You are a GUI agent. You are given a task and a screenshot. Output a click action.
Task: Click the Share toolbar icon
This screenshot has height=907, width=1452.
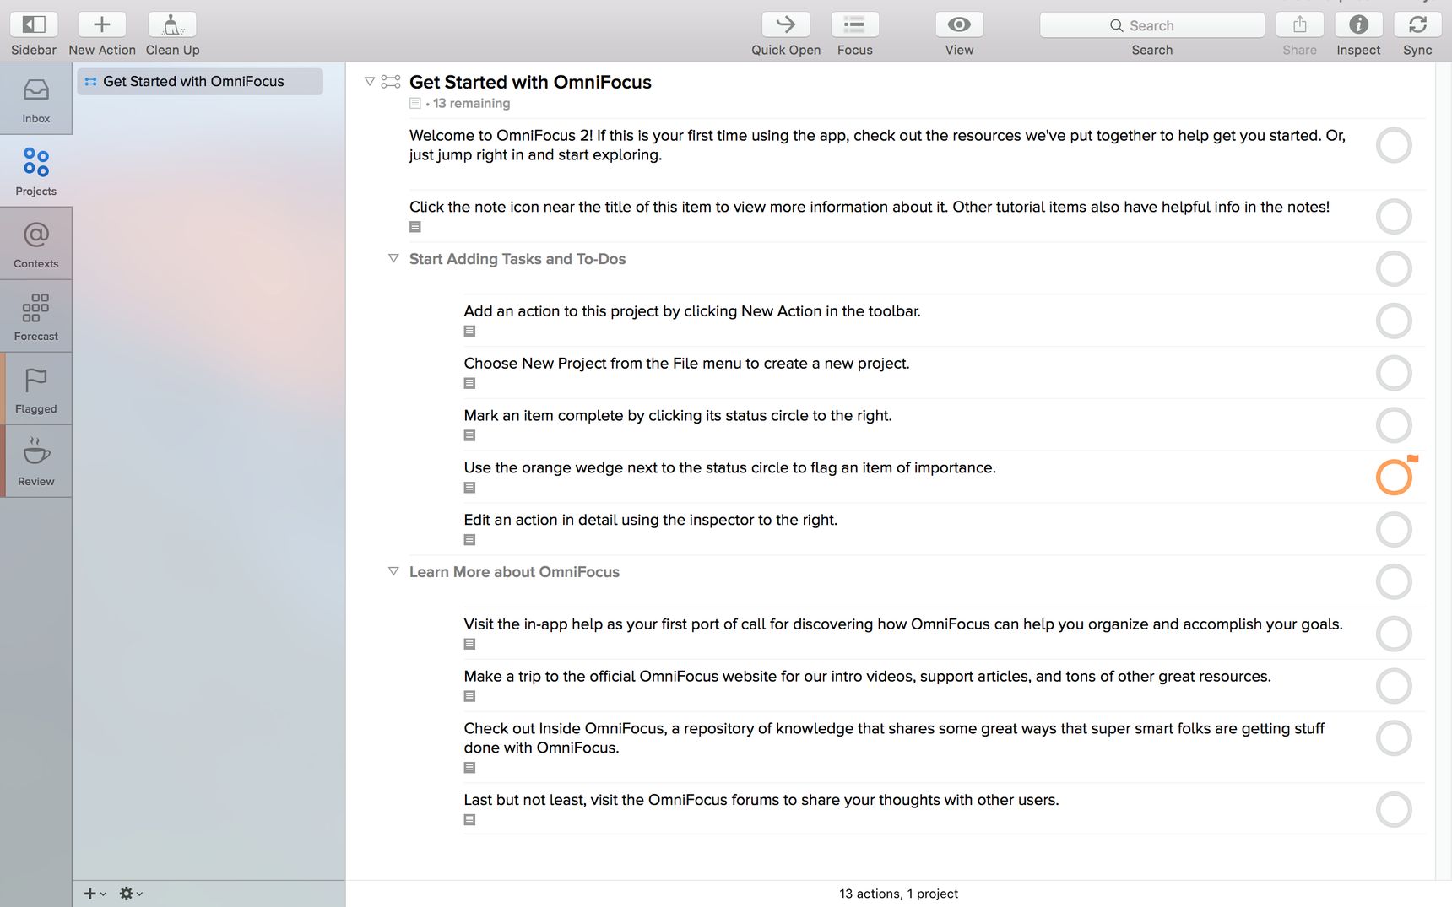(1300, 24)
